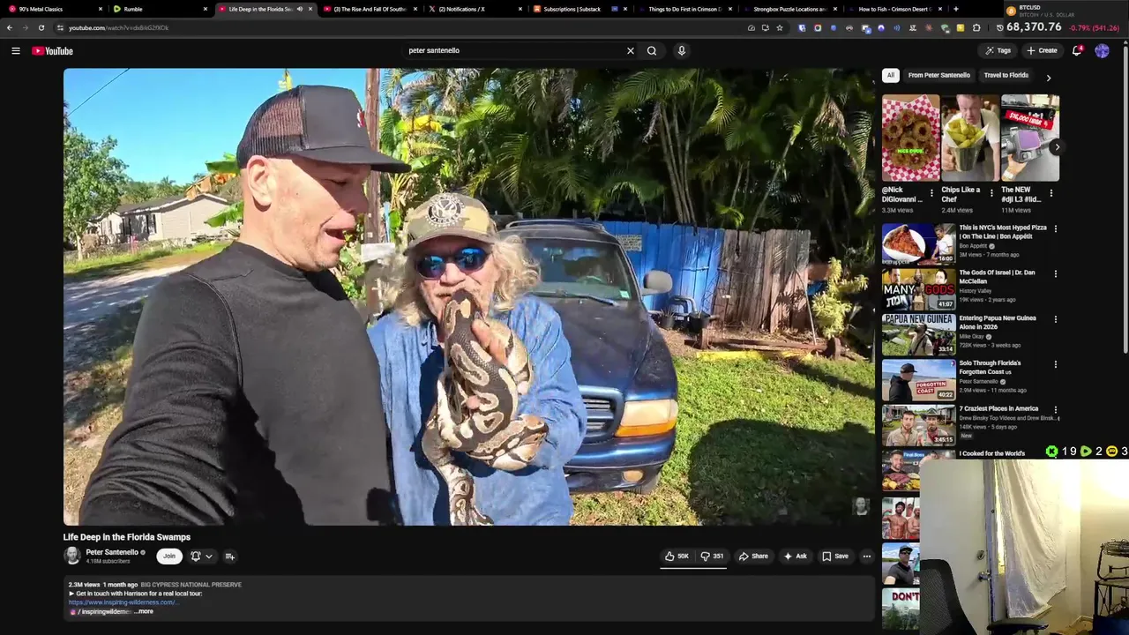Select the All filter chip

891,75
